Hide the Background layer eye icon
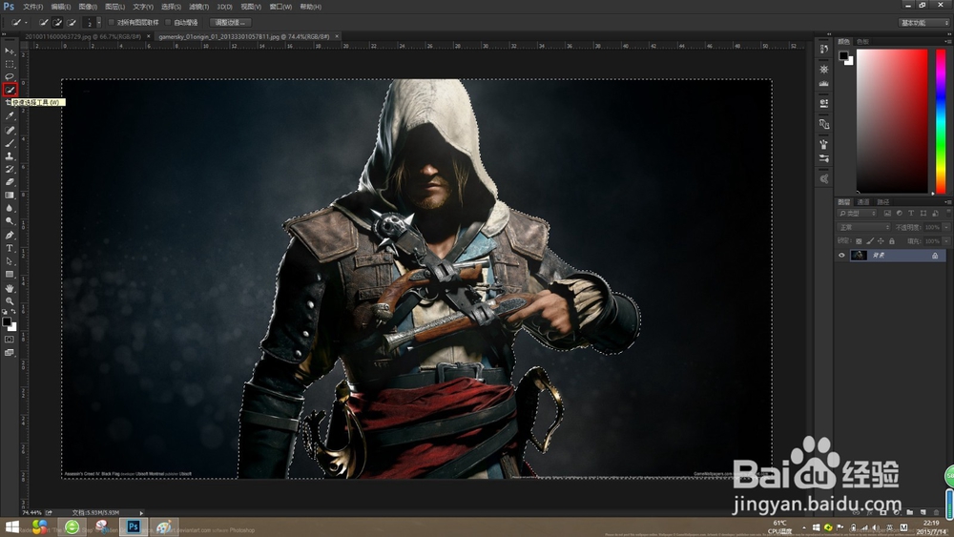954x537 pixels. point(842,256)
